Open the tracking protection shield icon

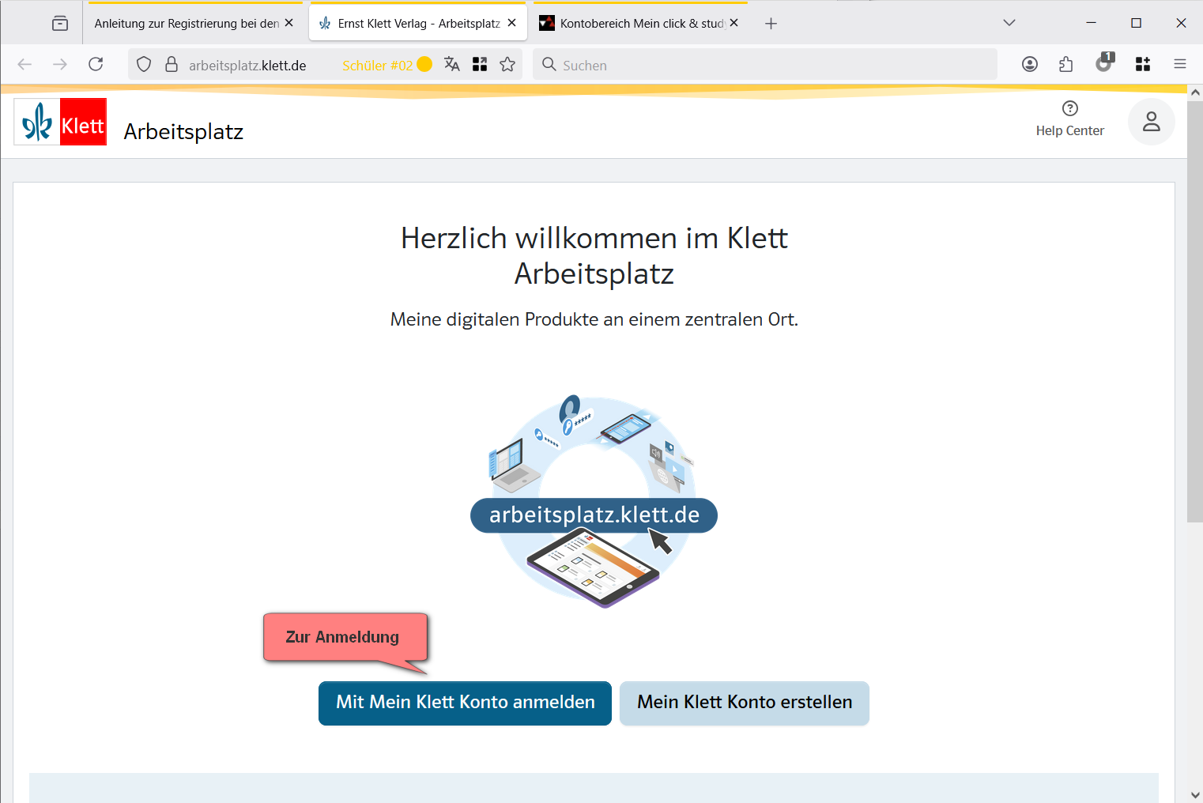point(144,65)
